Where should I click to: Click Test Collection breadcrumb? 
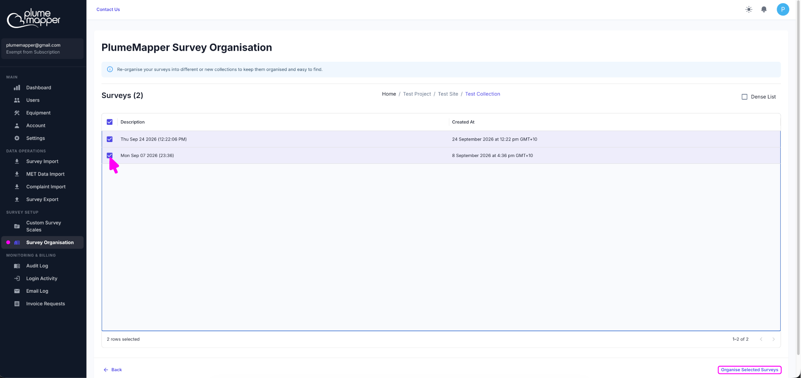[x=482, y=94]
